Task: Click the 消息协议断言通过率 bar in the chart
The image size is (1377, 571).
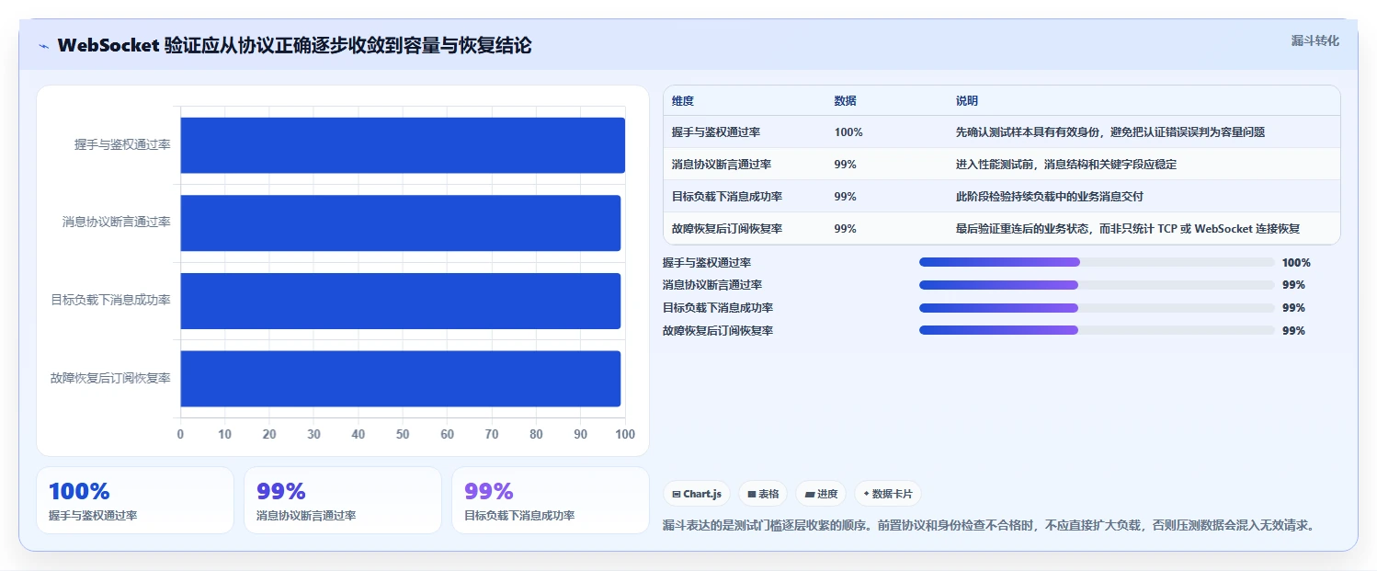Action: tap(401, 223)
